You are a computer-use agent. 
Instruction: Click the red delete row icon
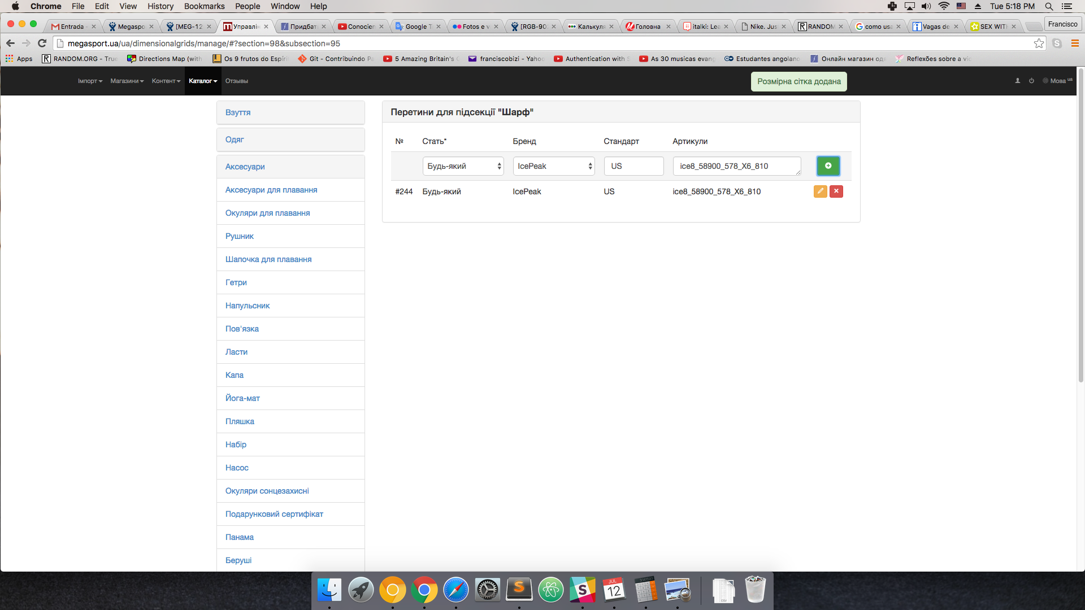[x=836, y=191]
